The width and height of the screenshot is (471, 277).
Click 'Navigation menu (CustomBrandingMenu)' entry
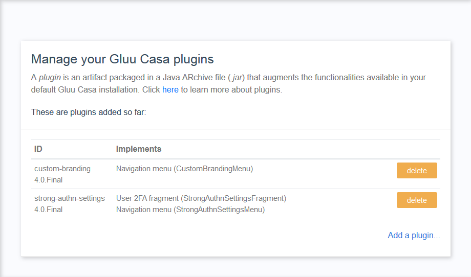coord(184,169)
